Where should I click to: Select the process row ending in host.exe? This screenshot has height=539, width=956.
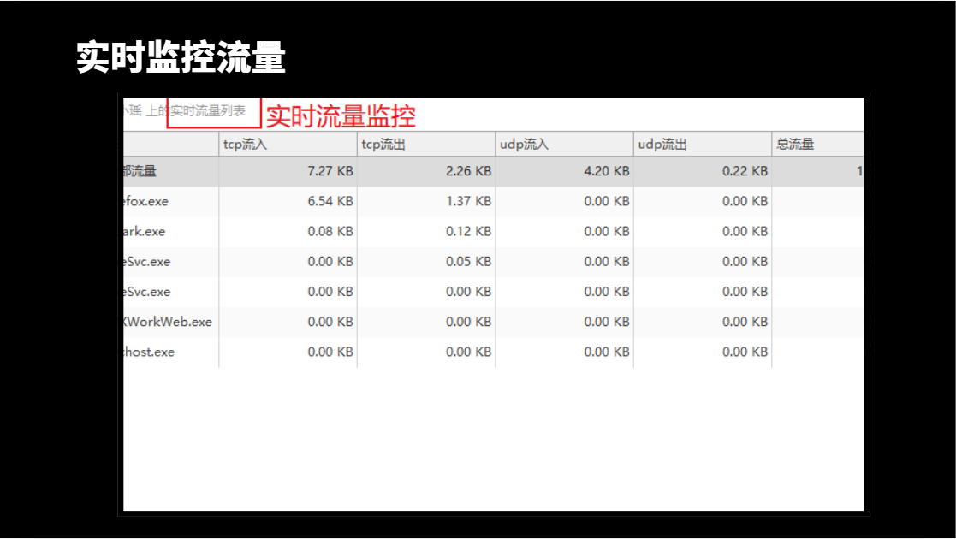pyautogui.click(x=493, y=352)
